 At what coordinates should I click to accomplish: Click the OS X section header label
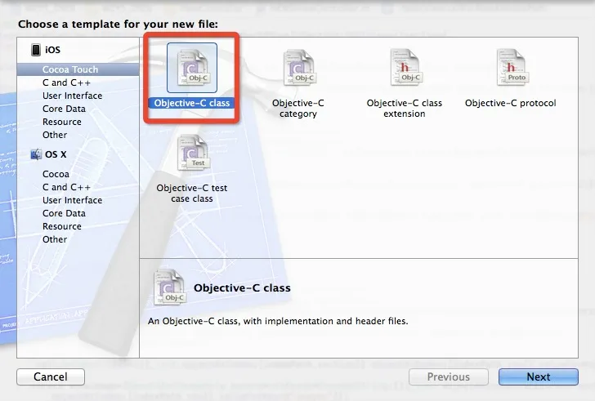click(x=56, y=154)
